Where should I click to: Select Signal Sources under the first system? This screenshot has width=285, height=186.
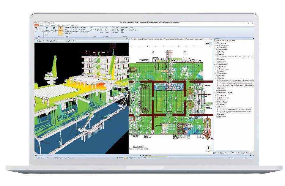223,43
